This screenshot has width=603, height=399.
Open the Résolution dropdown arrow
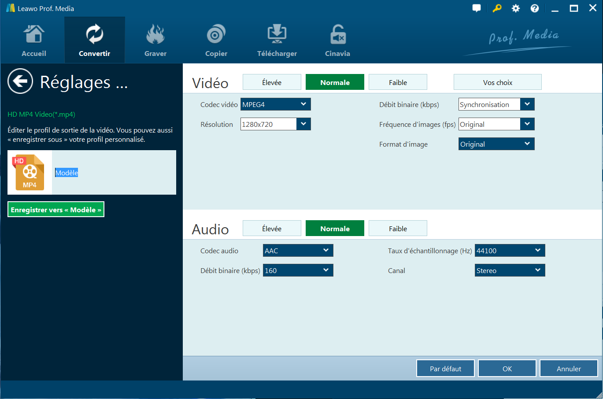coord(303,124)
